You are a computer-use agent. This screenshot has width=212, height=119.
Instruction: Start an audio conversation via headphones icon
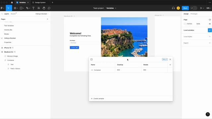(173, 8)
